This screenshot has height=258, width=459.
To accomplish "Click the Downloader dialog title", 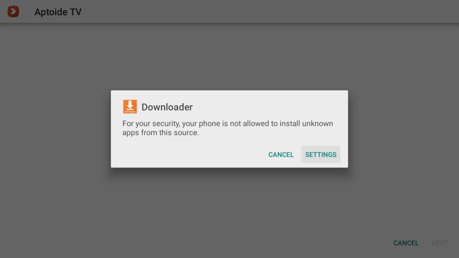I will pyautogui.click(x=167, y=107).
